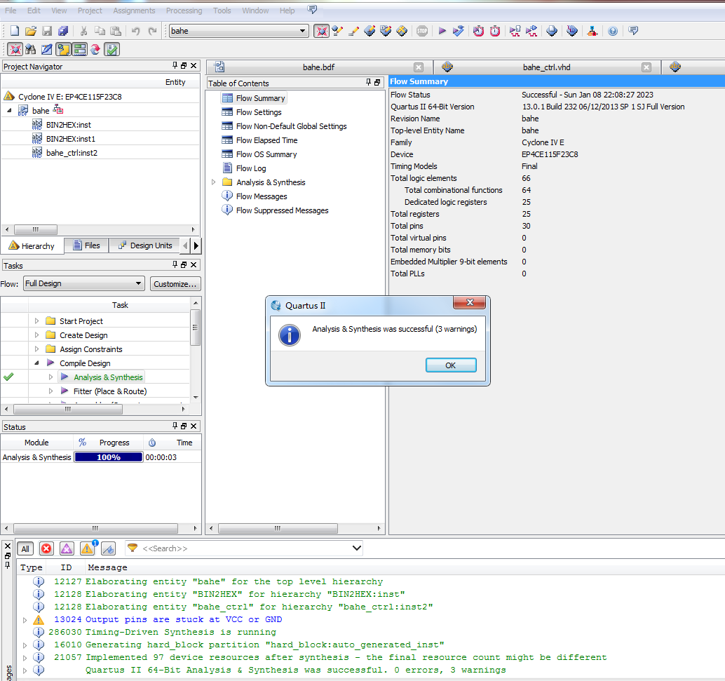Click OK in the Quartus II dialog
This screenshot has width=725, height=681.
click(451, 365)
